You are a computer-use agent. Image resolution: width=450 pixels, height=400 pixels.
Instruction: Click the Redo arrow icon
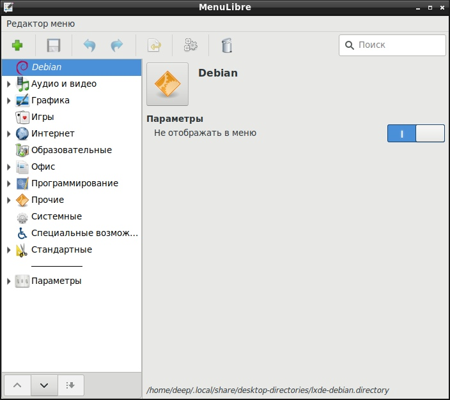click(117, 45)
